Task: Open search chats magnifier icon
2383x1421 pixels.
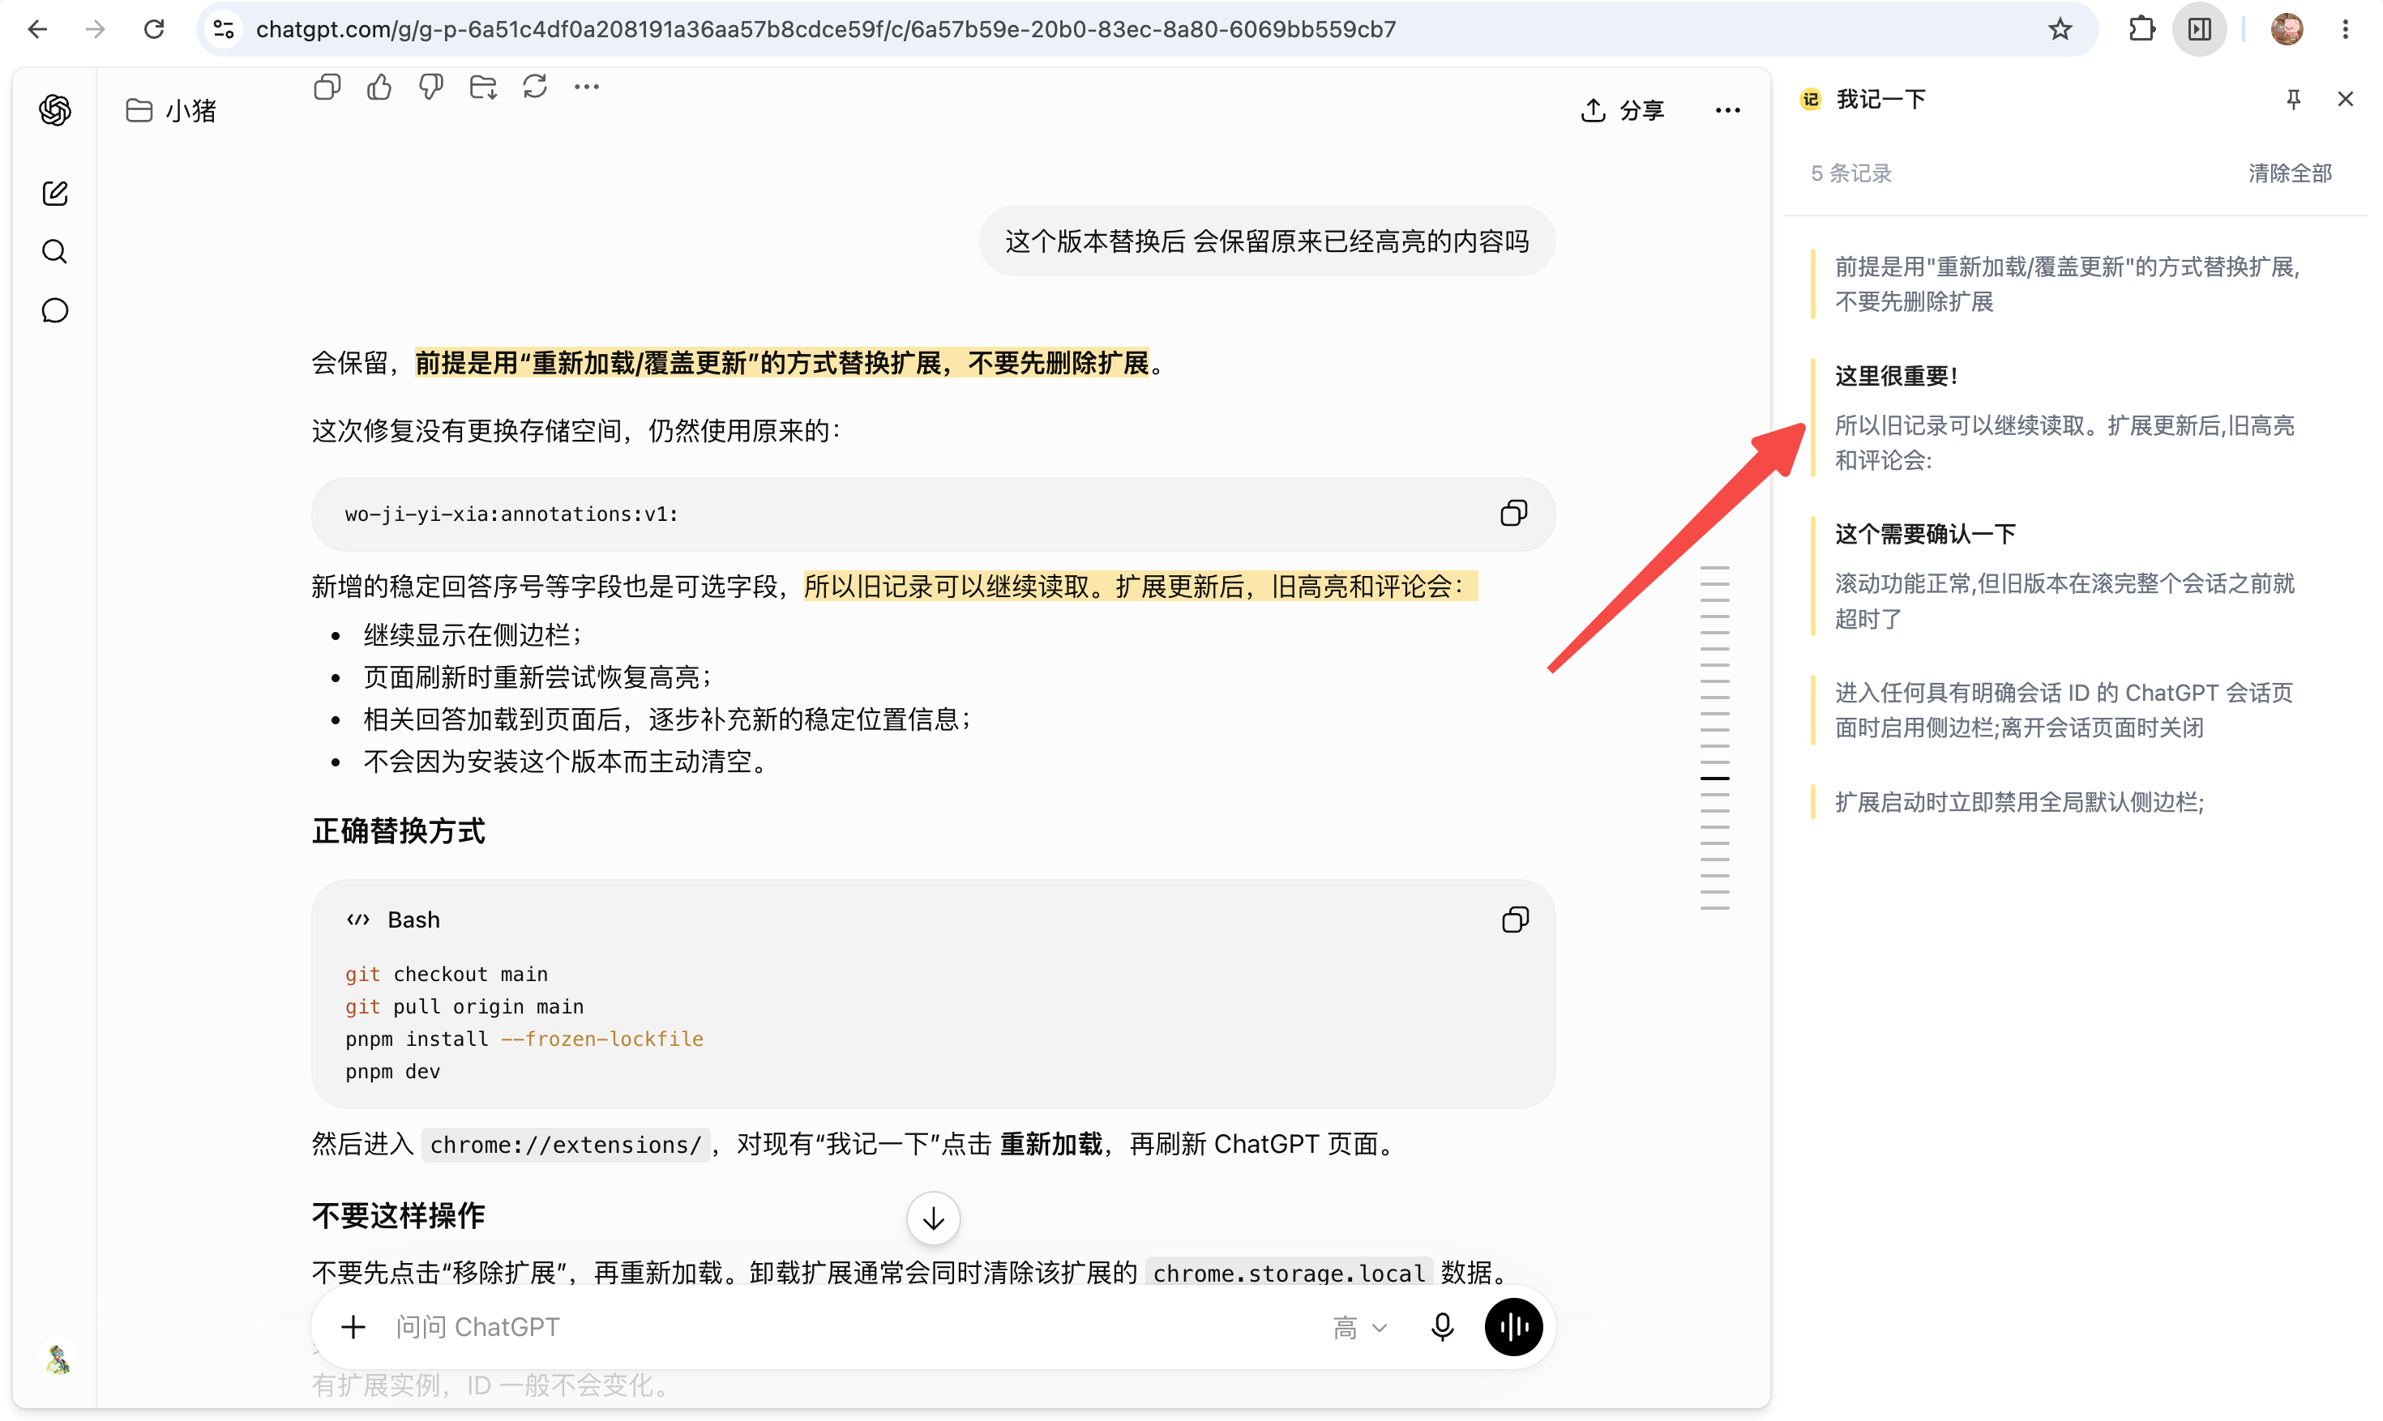Action: 56,252
